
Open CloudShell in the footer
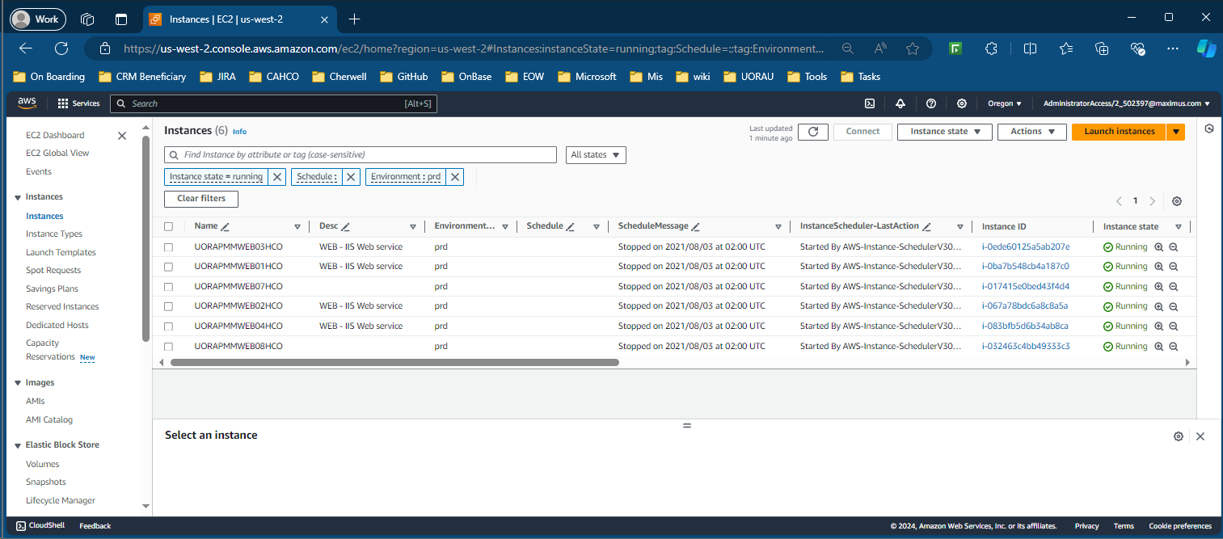coord(42,526)
